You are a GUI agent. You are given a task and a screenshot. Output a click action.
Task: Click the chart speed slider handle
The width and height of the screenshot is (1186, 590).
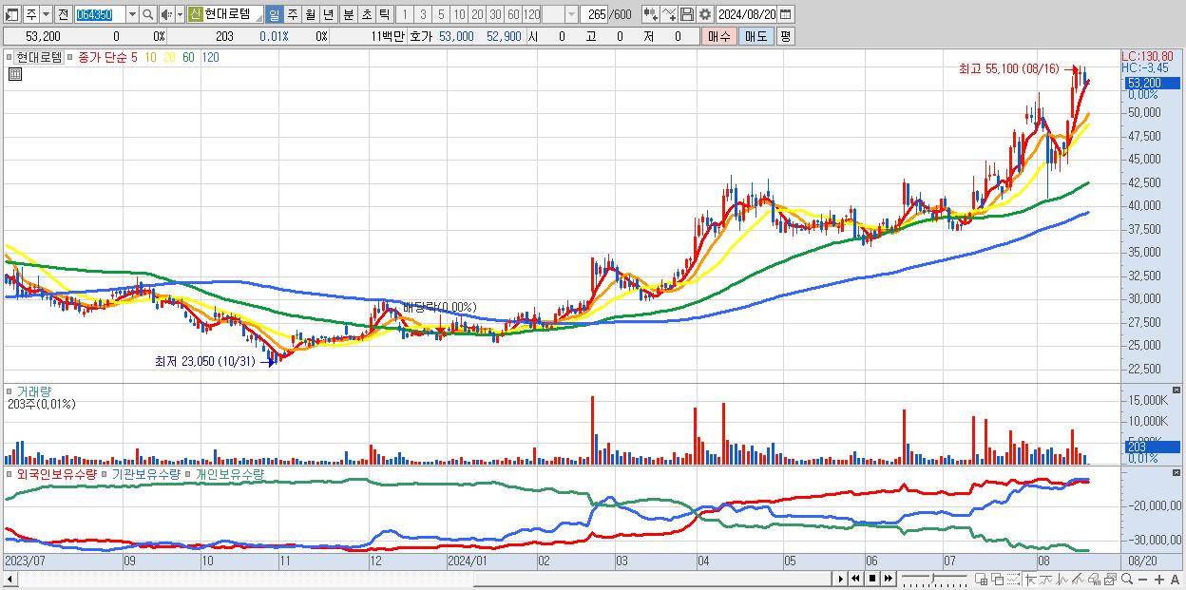932,579
